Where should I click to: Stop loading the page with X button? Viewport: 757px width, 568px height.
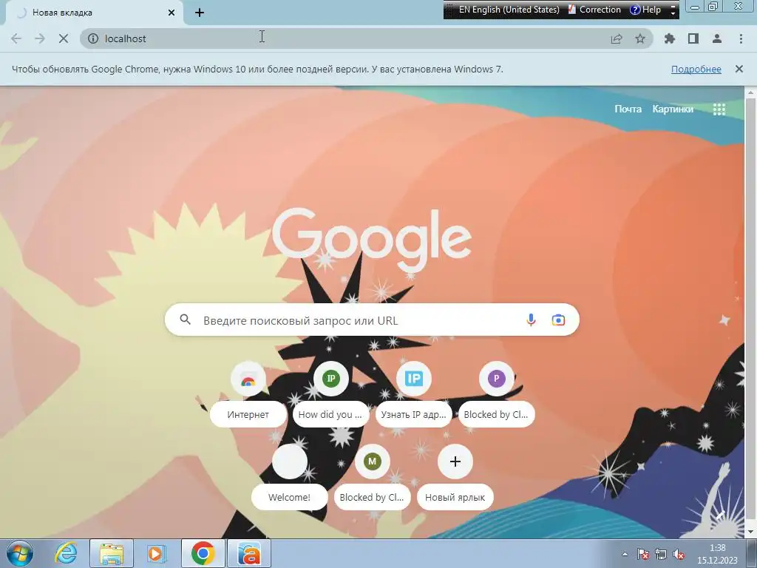pos(64,38)
